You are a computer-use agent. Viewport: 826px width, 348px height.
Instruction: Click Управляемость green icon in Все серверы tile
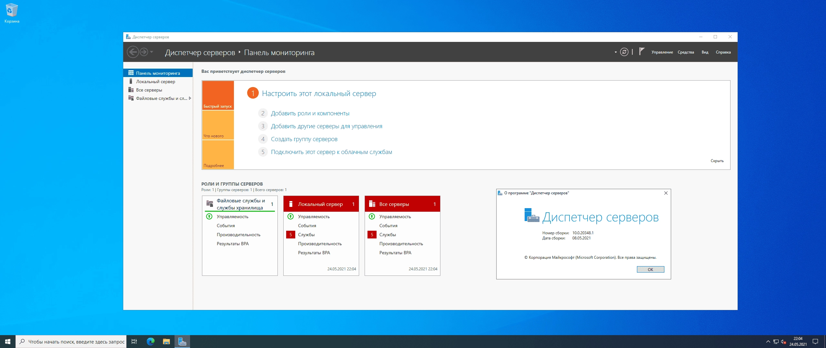[x=372, y=217]
